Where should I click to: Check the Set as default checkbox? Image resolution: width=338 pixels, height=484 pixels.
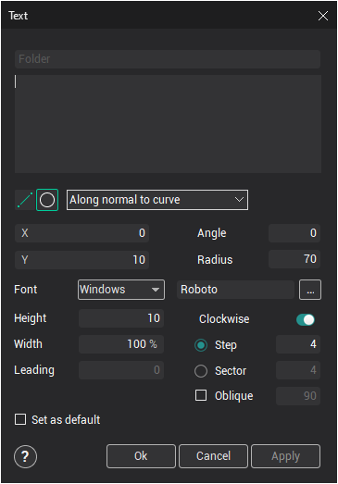(20, 419)
